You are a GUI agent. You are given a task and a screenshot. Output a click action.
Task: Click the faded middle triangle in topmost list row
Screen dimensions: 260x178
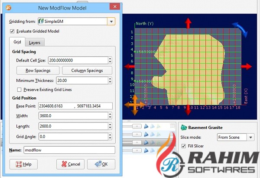[x=152, y=126]
